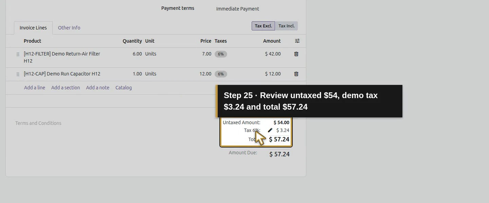Click the Terms and Conditions field

pyautogui.click(x=38, y=123)
